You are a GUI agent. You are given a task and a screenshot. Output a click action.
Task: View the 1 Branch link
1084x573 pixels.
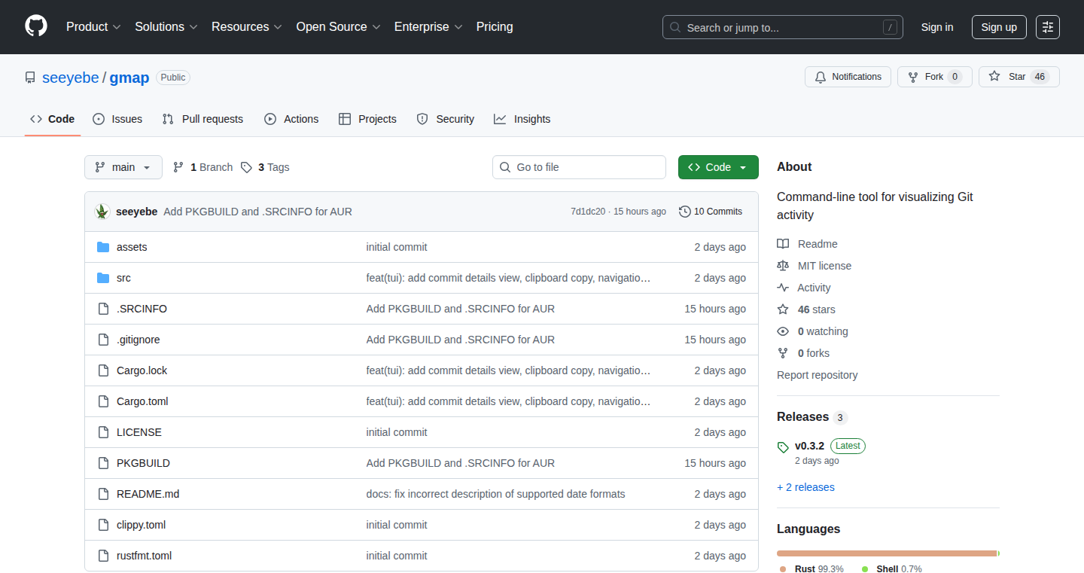pyautogui.click(x=202, y=167)
